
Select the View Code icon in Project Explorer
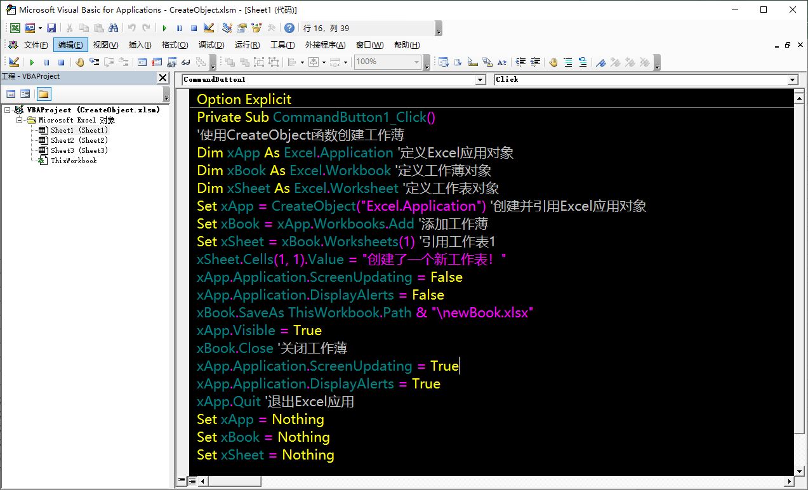pyautogui.click(x=11, y=93)
